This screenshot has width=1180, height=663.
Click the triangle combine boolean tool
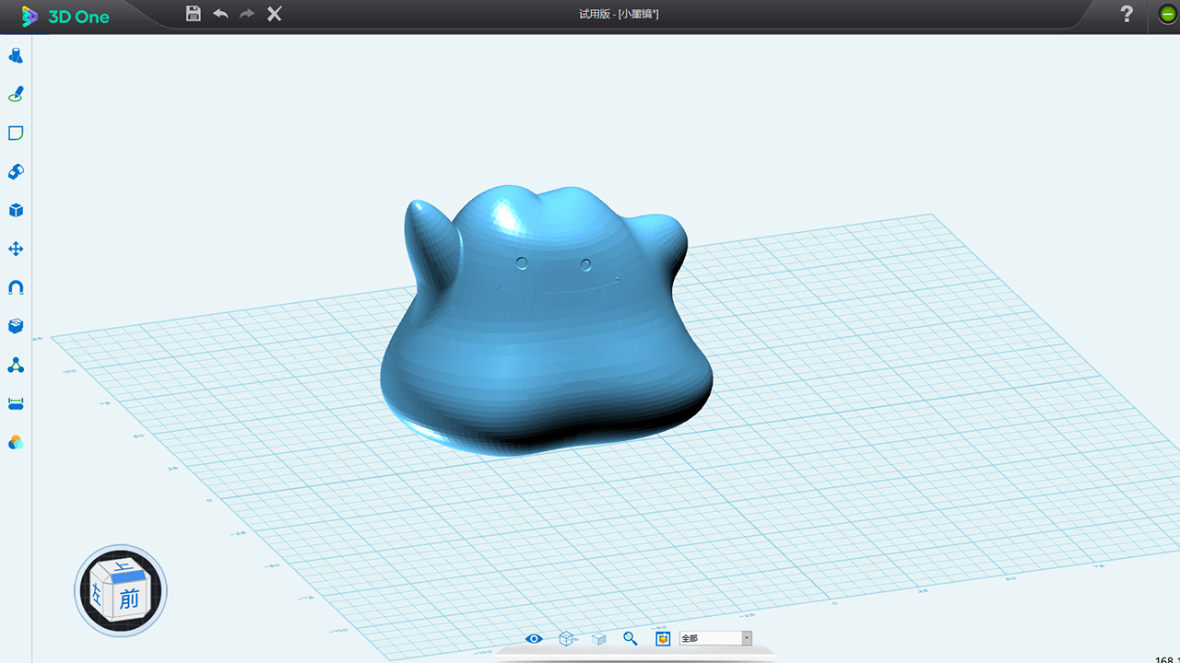click(16, 366)
